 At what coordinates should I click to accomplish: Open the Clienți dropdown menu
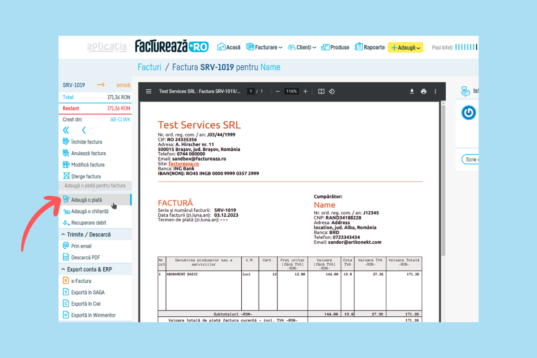point(302,47)
